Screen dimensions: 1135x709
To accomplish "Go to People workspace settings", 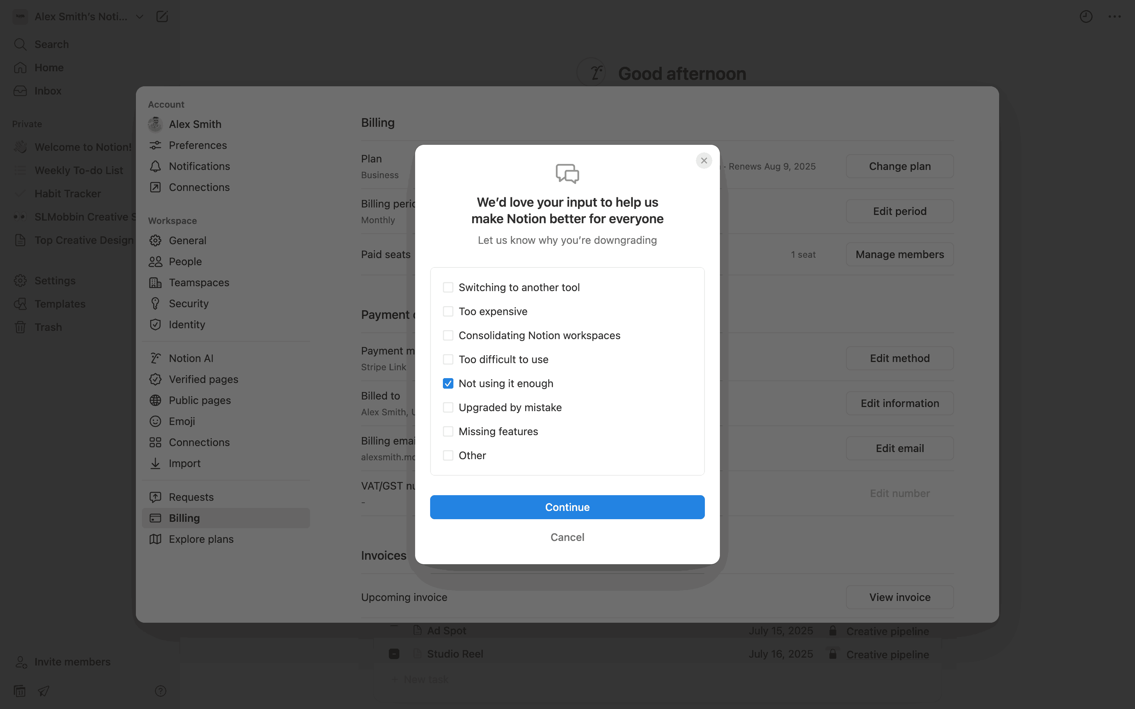I will pos(185,262).
